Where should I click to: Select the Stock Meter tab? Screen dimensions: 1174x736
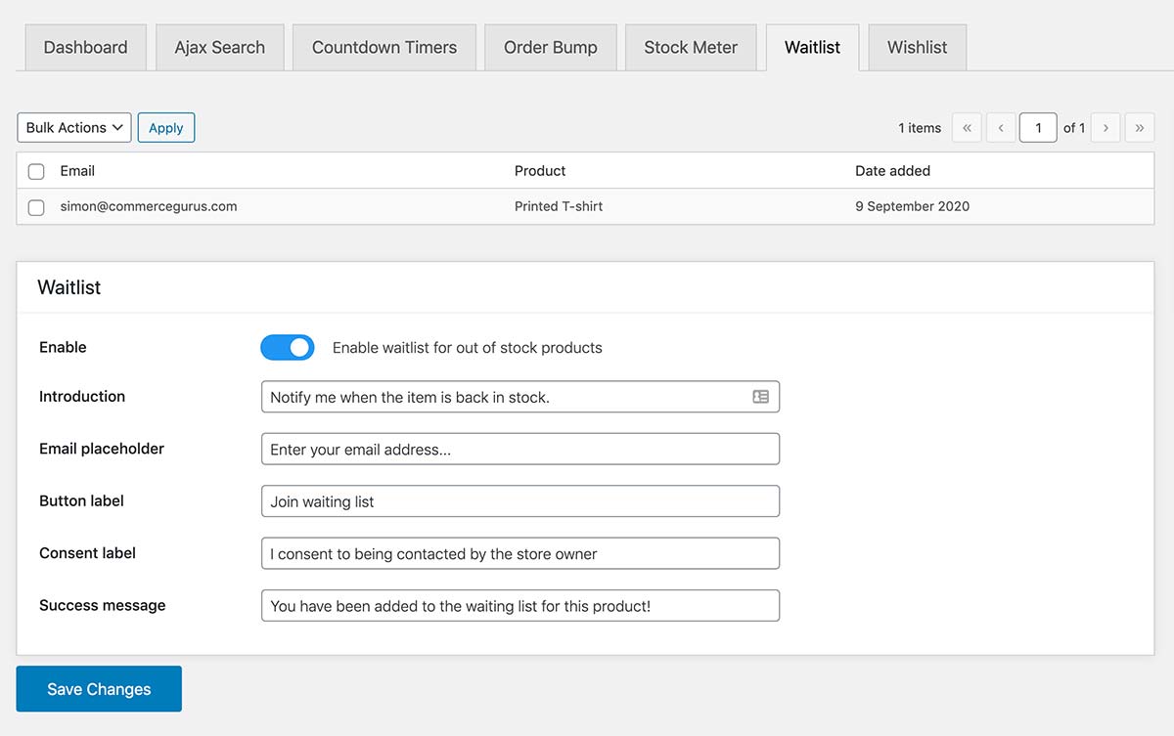pos(691,48)
